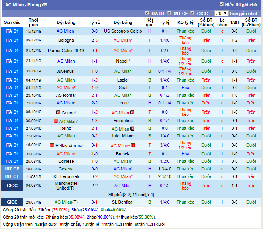
Task: Click Hòa result in the Spal row
Action: 185,88
